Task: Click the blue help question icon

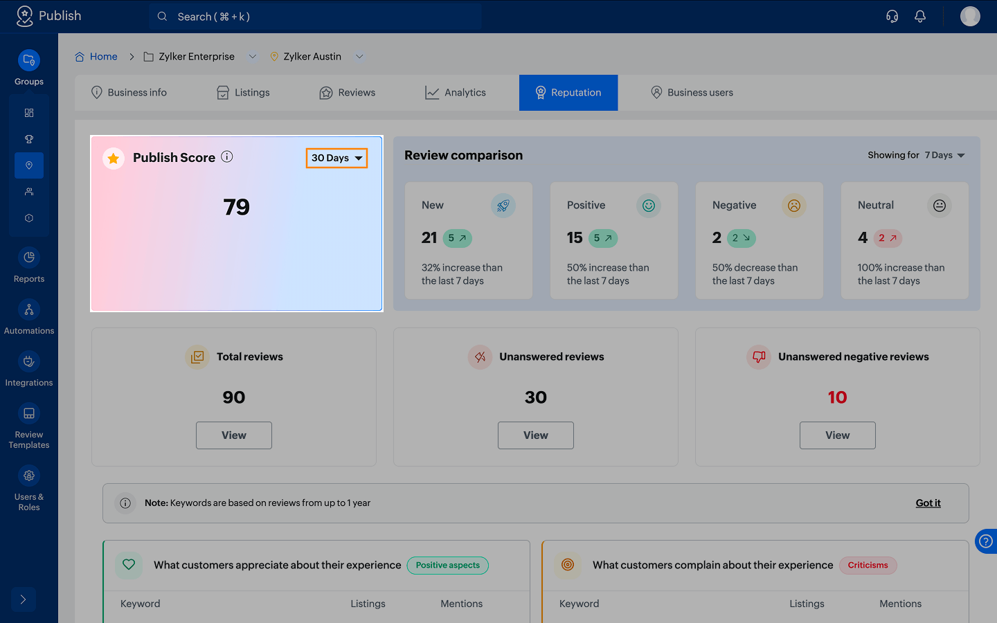Action: (986, 541)
